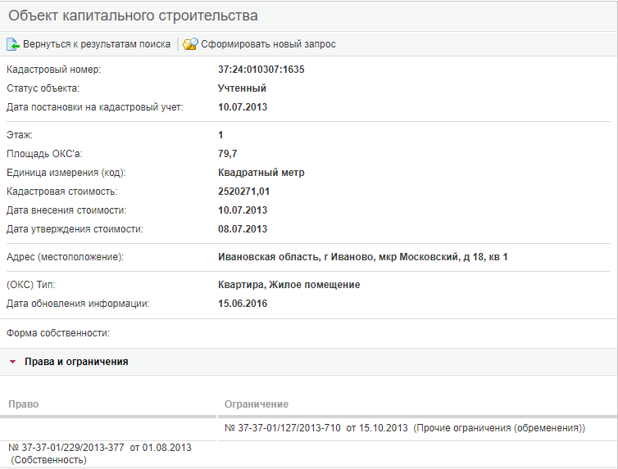Click the restriction record № 37-37-01/127/2013-710
The image size is (618, 469).
click(282, 428)
